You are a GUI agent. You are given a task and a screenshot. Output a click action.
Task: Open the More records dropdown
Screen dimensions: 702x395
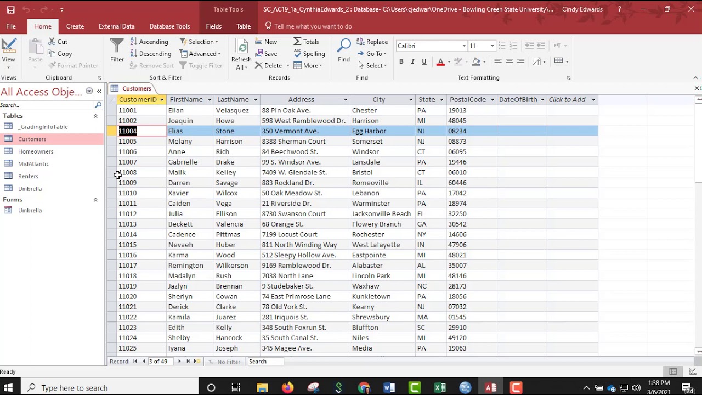pos(308,65)
